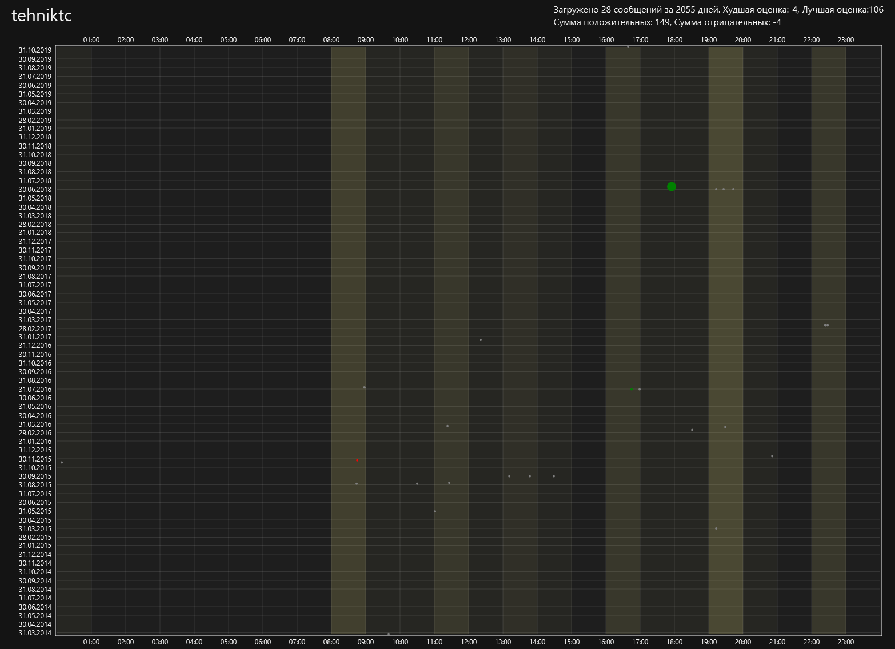Select 22:00 label on bottom time axis
The image size is (895, 649).
pyautogui.click(x=812, y=642)
